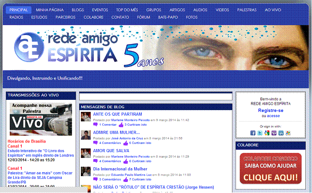Click the Registre-se link
The height and width of the screenshot is (193, 312).
[271, 110]
